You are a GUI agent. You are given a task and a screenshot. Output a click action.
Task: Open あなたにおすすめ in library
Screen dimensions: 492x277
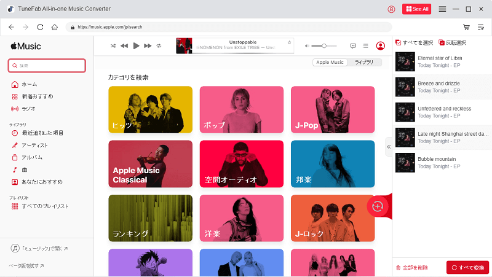point(37,182)
